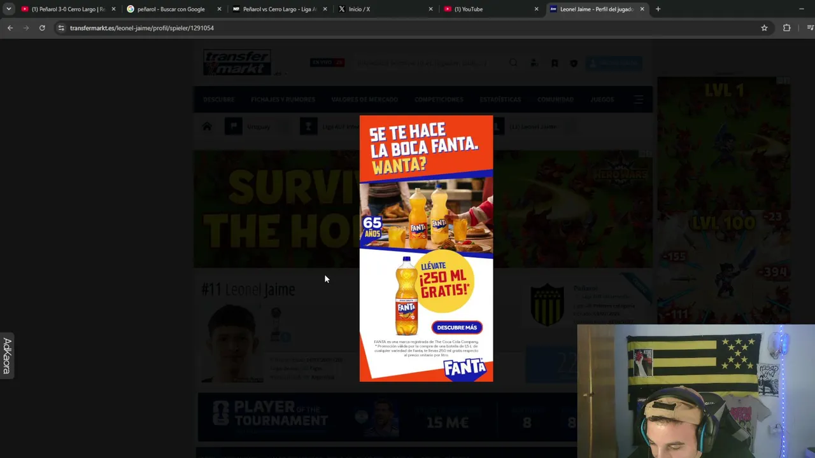The width and height of the screenshot is (815, 458).
Task: Open the FICHAJES Y RUMORES menu
Action: [283, 100]
